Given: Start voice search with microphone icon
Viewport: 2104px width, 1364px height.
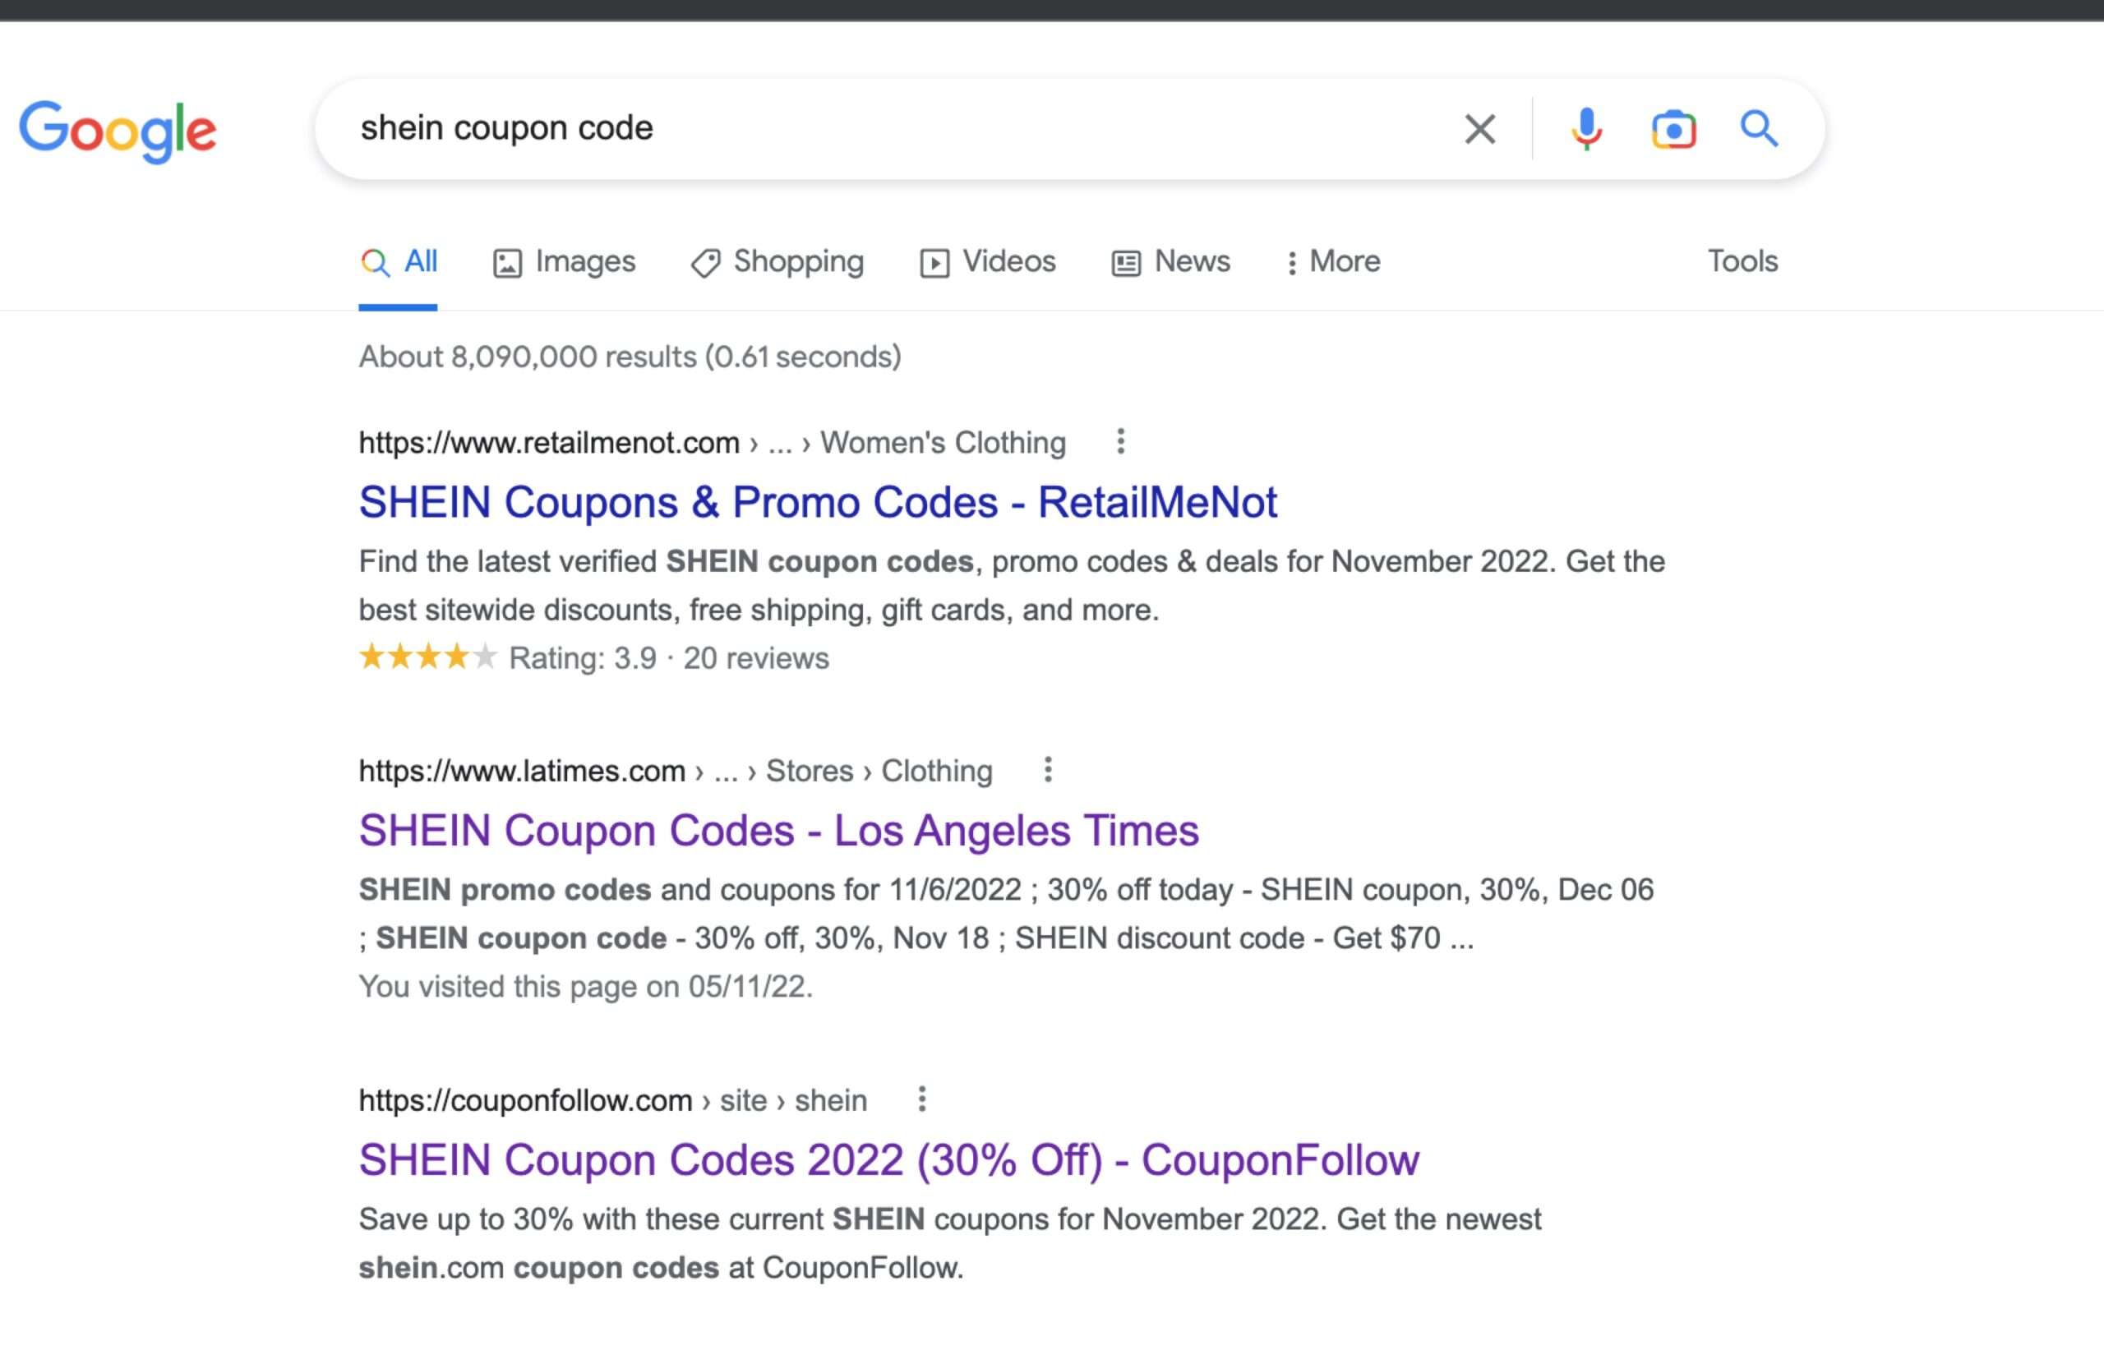Looking at the screenshot, I should click(1587, 129).
